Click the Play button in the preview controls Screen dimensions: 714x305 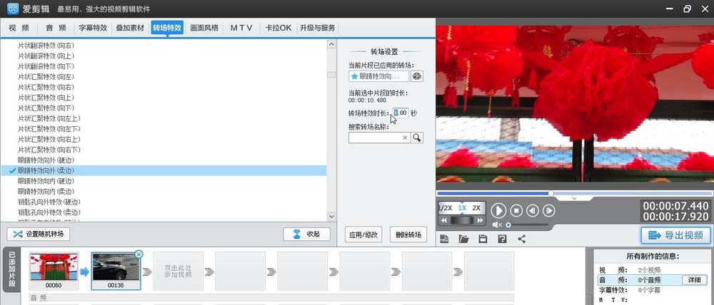[499, 210]
